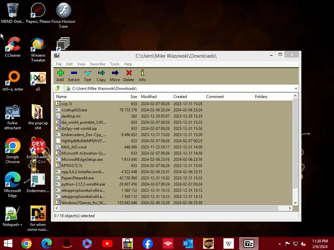Click horizontal scrollbar right arrow
This screenshot has height=250, width=334.
[x=290, y=208]
